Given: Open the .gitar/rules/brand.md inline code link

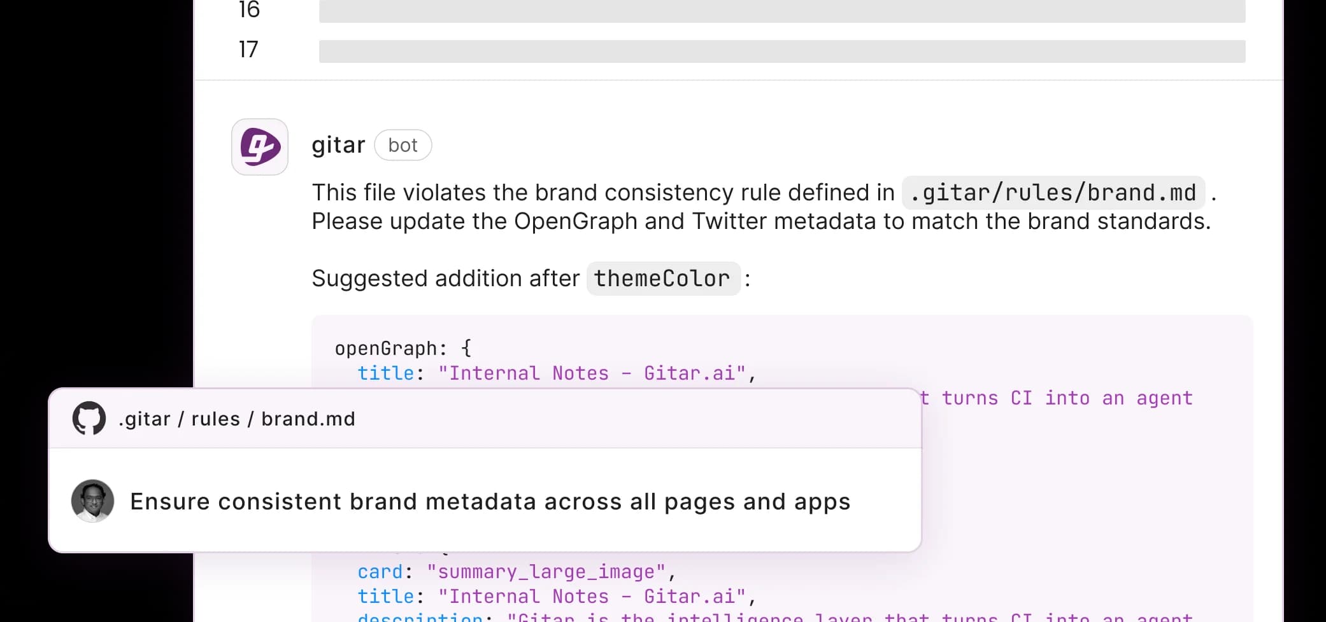Looking at the screenshot, I should click(x=1052, y=192).
